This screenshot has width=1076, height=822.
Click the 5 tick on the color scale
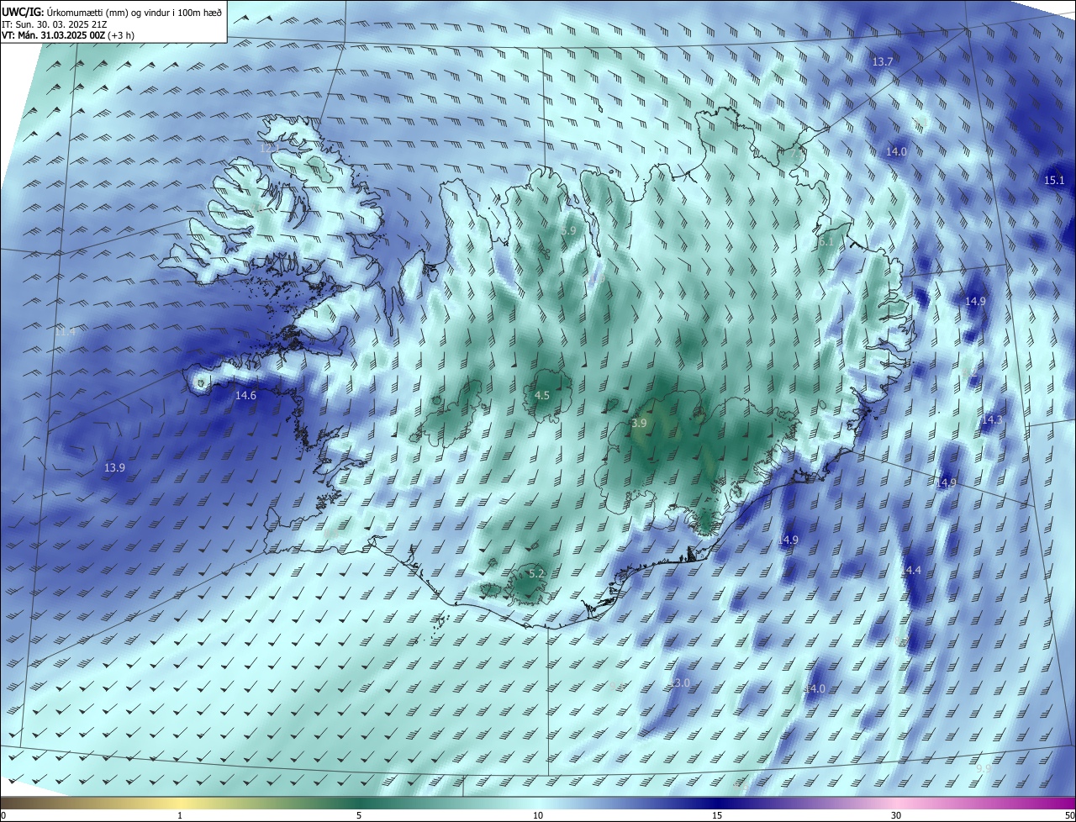click(x=359, y=815)
